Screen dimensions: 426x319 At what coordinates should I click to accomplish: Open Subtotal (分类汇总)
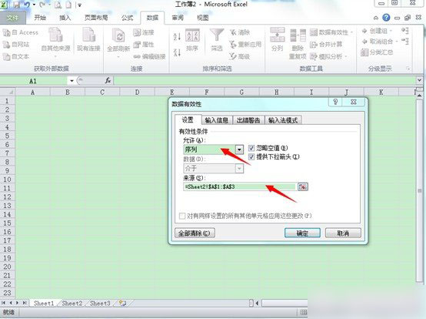tap(377, 52)
